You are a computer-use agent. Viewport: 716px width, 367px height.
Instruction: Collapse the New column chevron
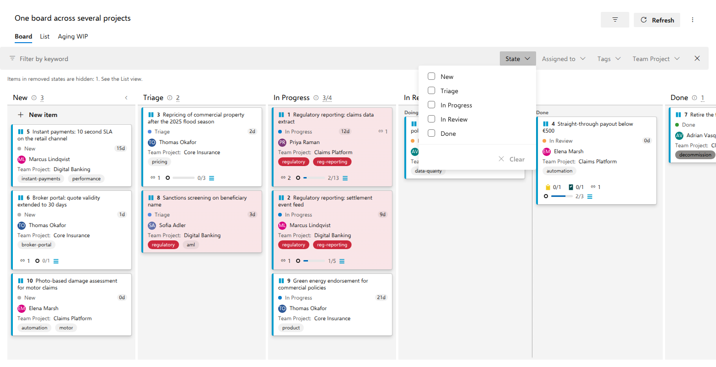pos(126,98)
